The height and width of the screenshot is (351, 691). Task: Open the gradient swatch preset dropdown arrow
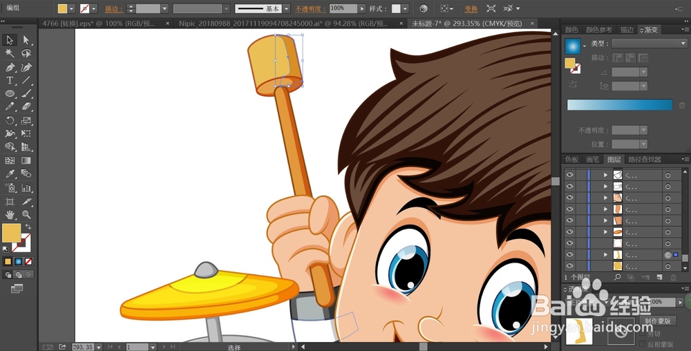pos(585,46)
